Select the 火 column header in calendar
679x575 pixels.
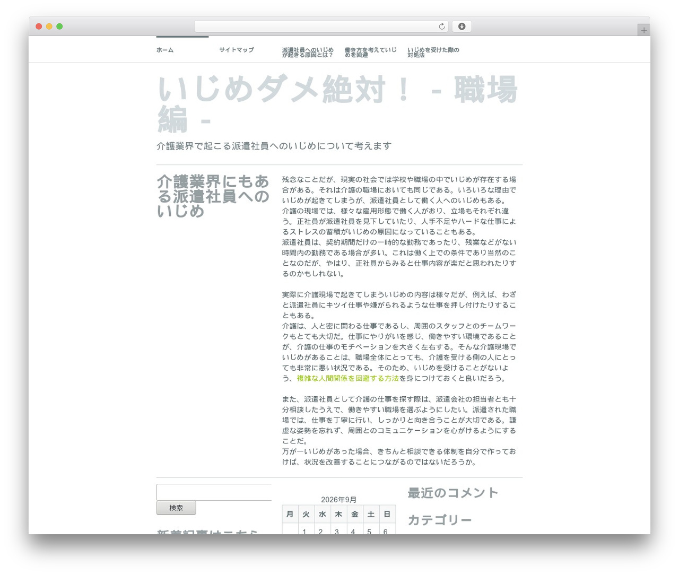306,514
